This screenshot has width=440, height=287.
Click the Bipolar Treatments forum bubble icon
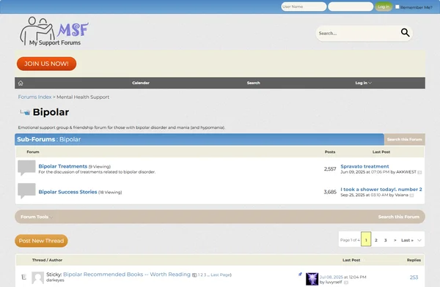(x=26, y=168)
